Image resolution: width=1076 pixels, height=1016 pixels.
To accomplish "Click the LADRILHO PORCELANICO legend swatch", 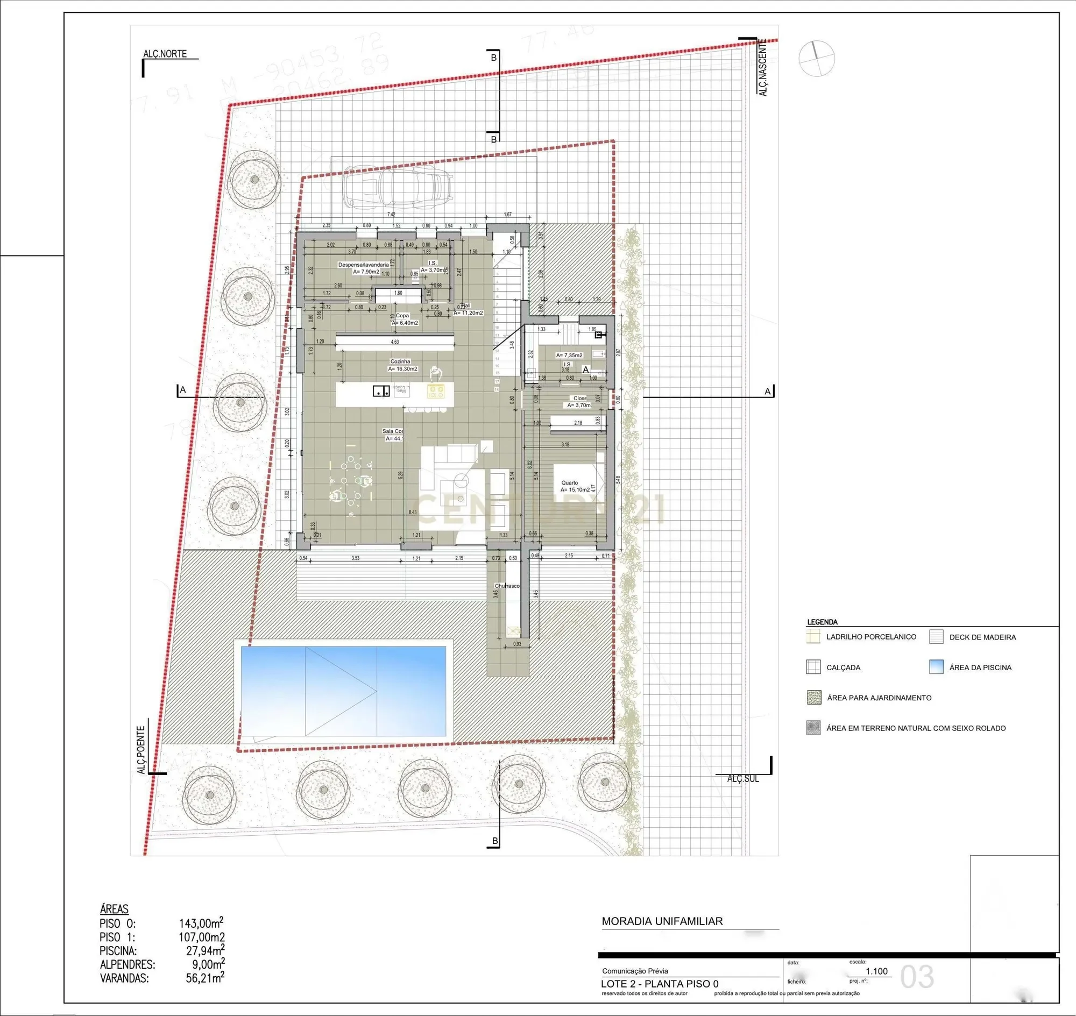I will [813, 637].
